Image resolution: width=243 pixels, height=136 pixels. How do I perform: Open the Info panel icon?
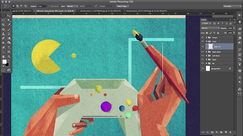(240, 71)
